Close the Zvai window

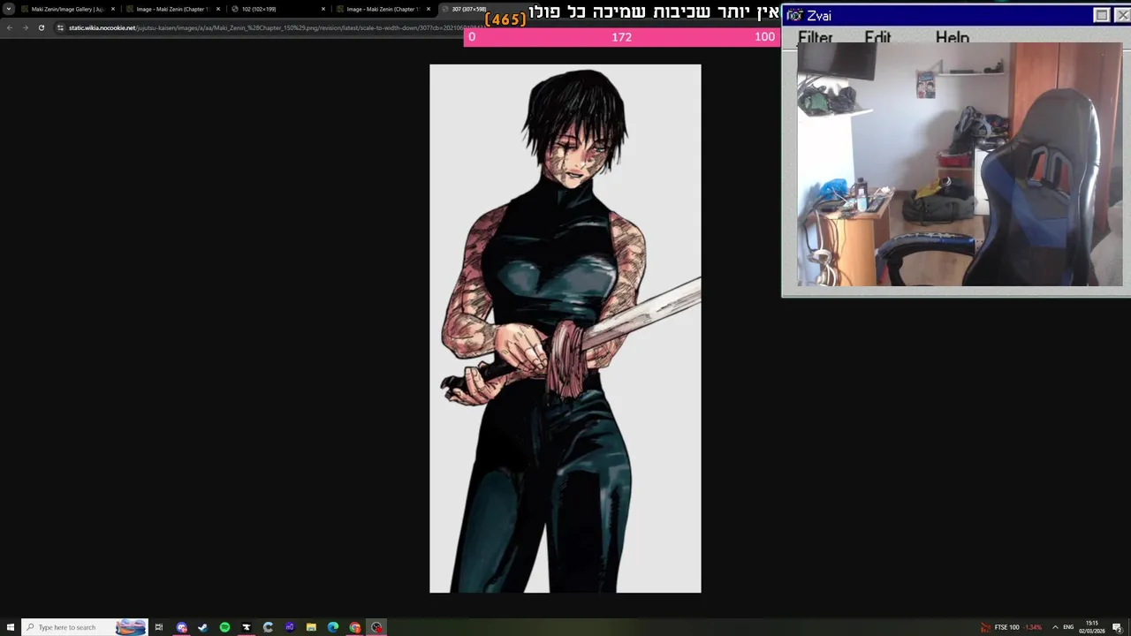[x=1122, y=15]
